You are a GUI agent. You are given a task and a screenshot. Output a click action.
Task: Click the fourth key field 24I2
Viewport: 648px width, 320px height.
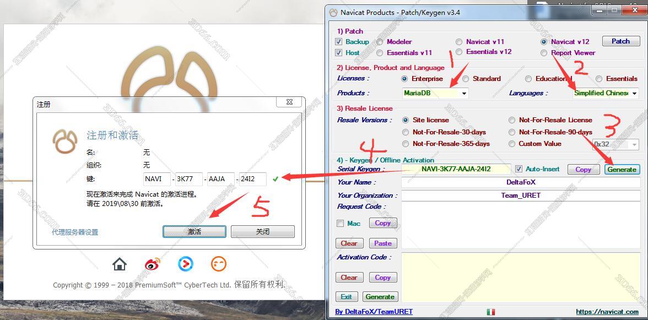click(x=252, y=179)
